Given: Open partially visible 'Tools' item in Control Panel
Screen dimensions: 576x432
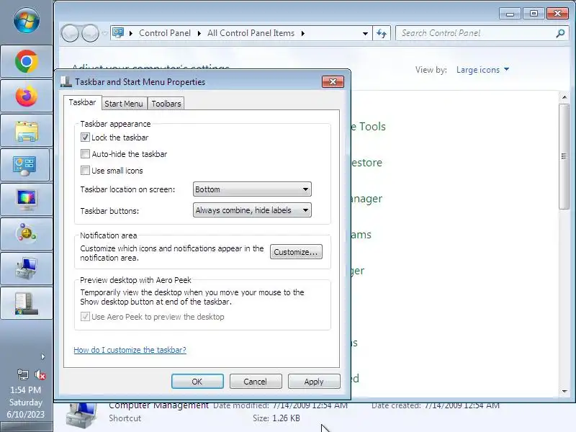Looking at the screenshot, I should tap(368, 127).
